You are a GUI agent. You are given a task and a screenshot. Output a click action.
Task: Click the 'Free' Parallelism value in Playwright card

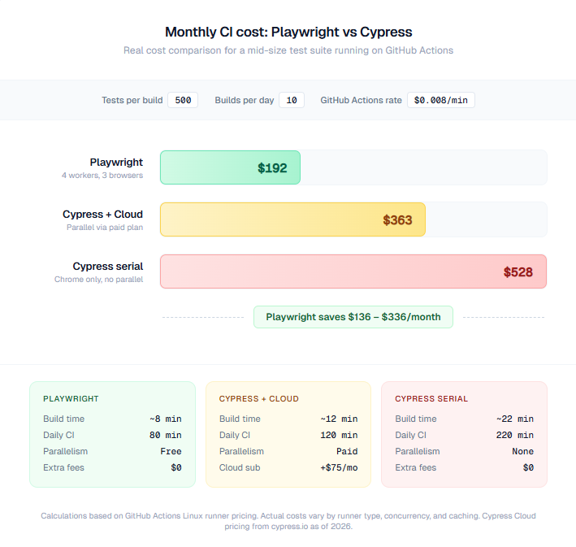171,451
